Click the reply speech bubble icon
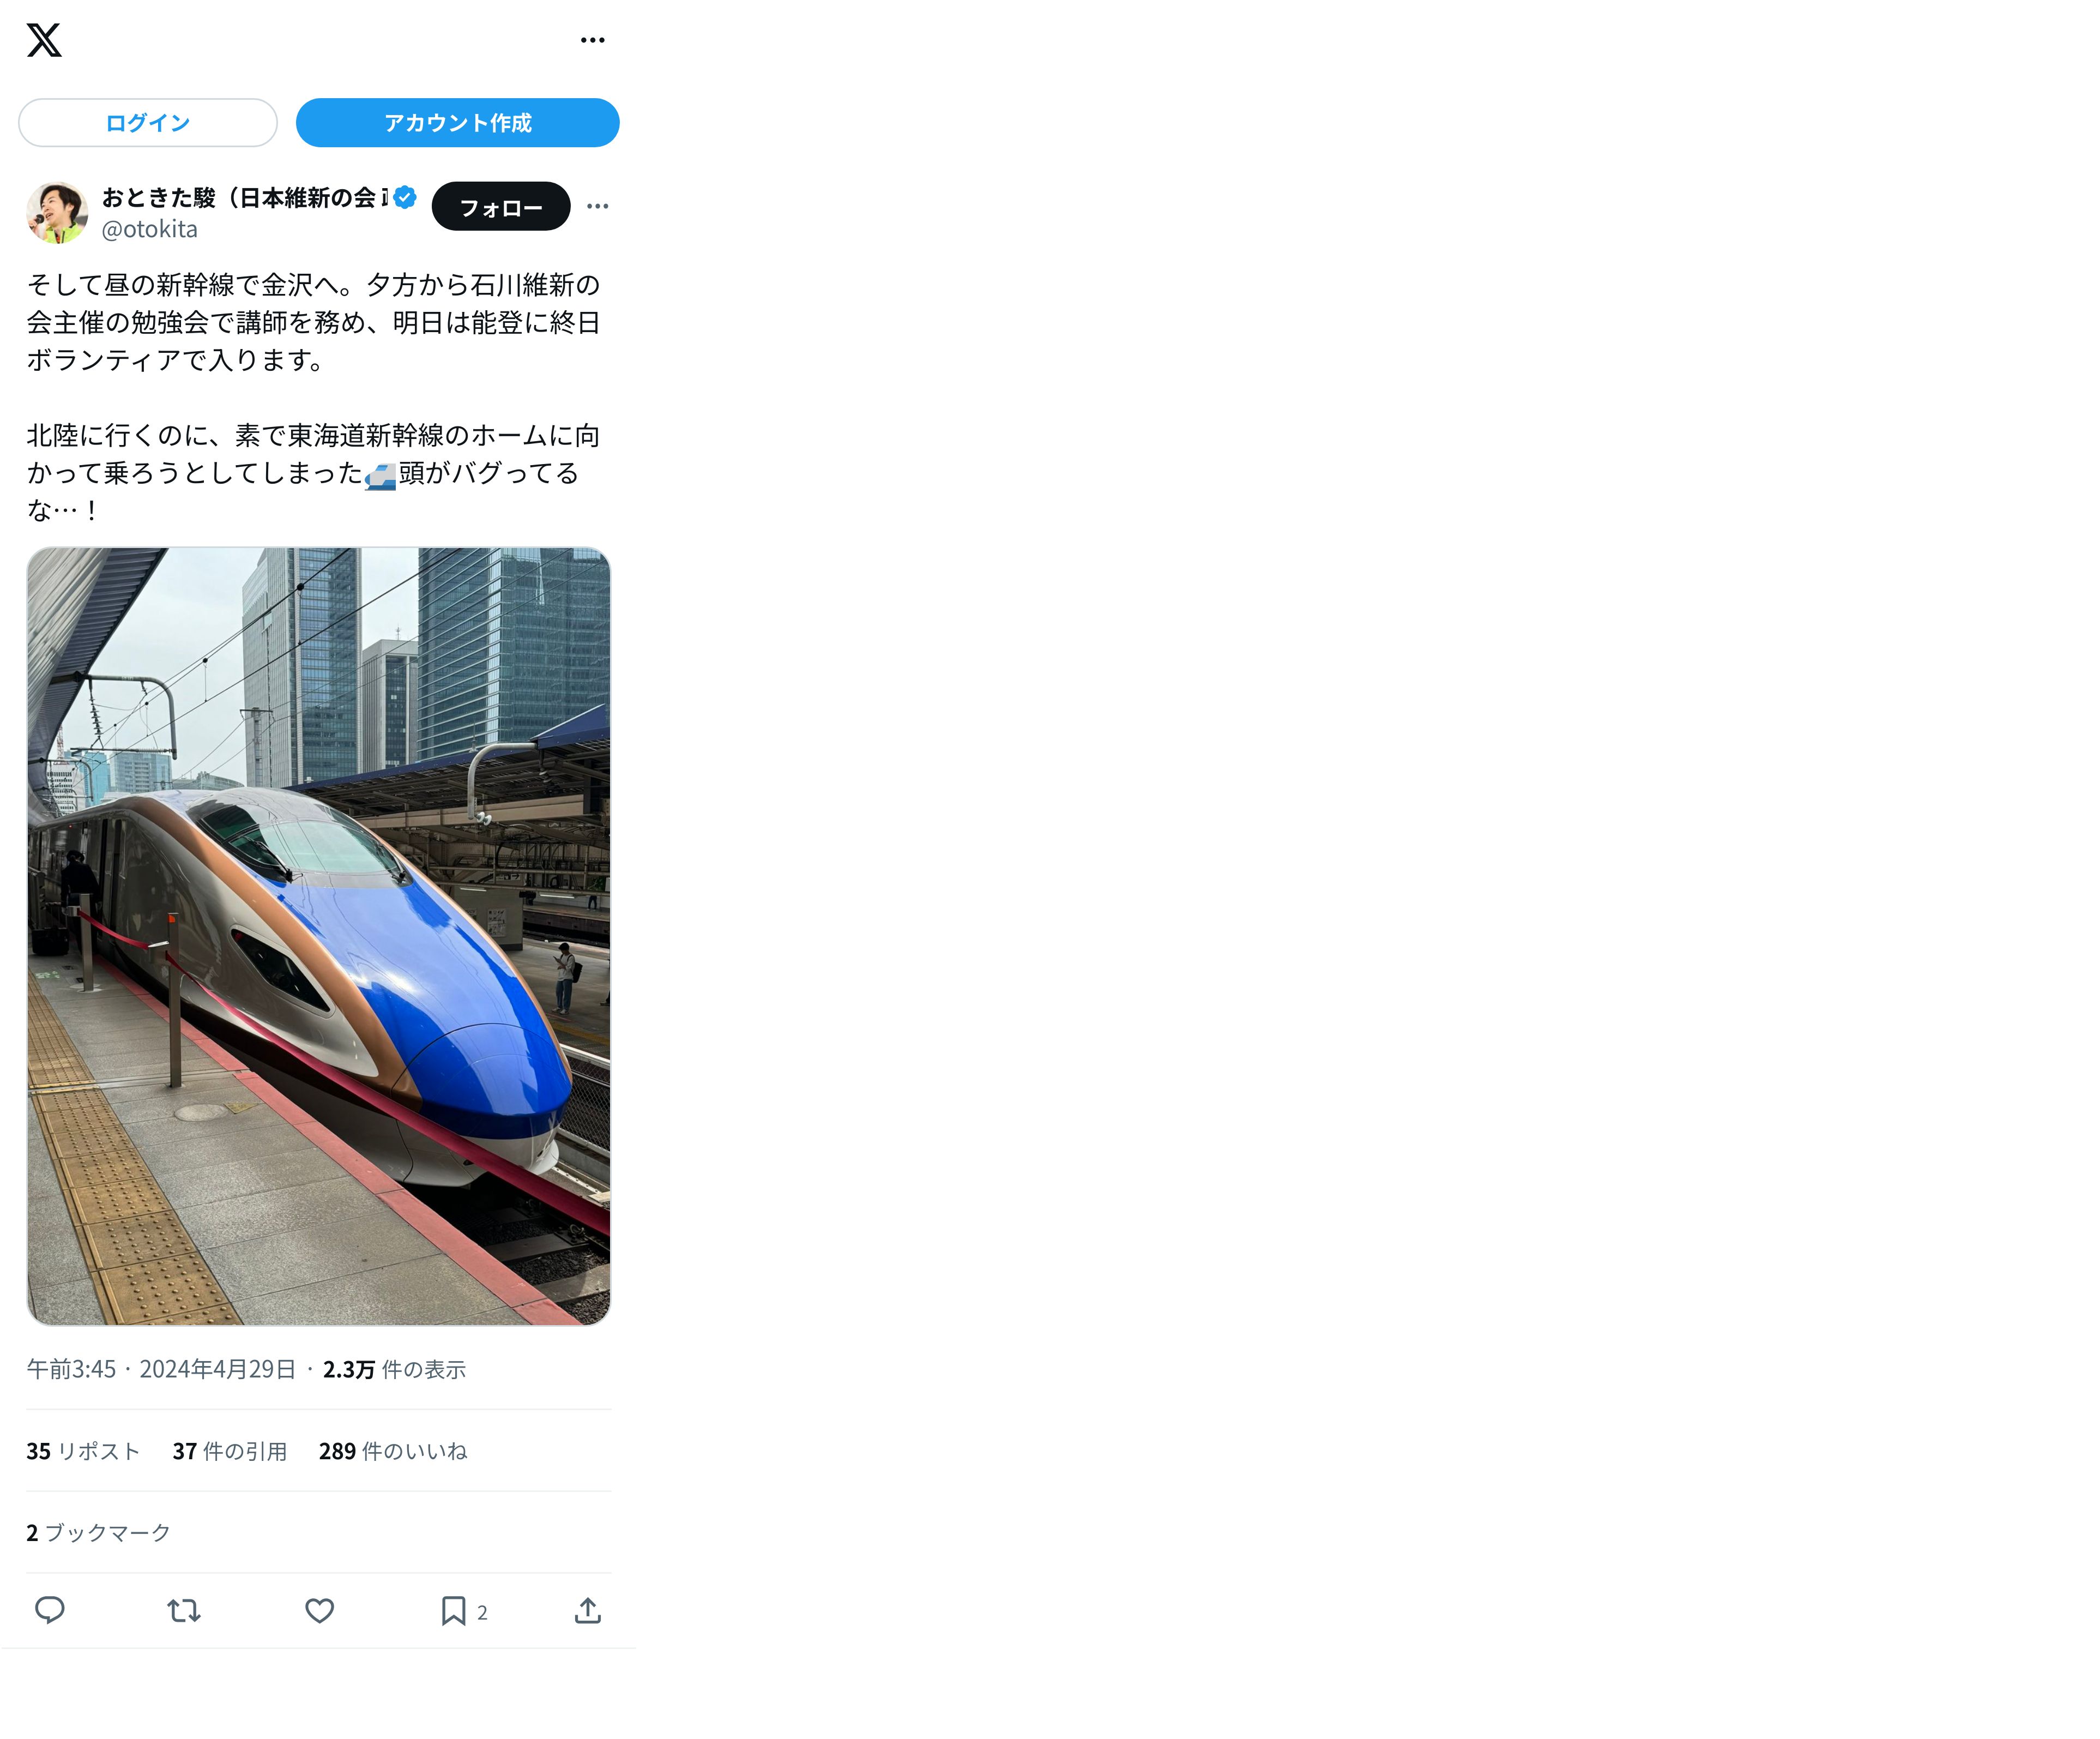 coord(50,1611)
